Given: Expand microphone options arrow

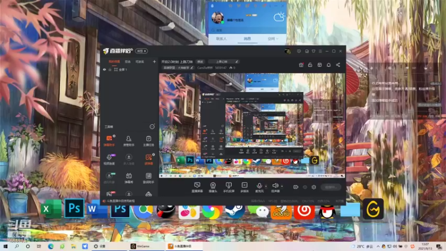Looking at the screenshot, I should [266, 186].
